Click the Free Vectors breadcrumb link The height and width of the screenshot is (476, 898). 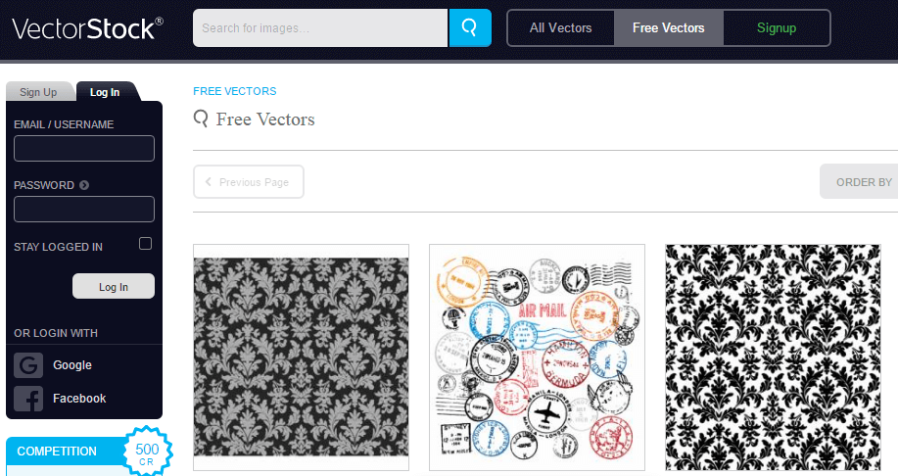tap(234, 91)
